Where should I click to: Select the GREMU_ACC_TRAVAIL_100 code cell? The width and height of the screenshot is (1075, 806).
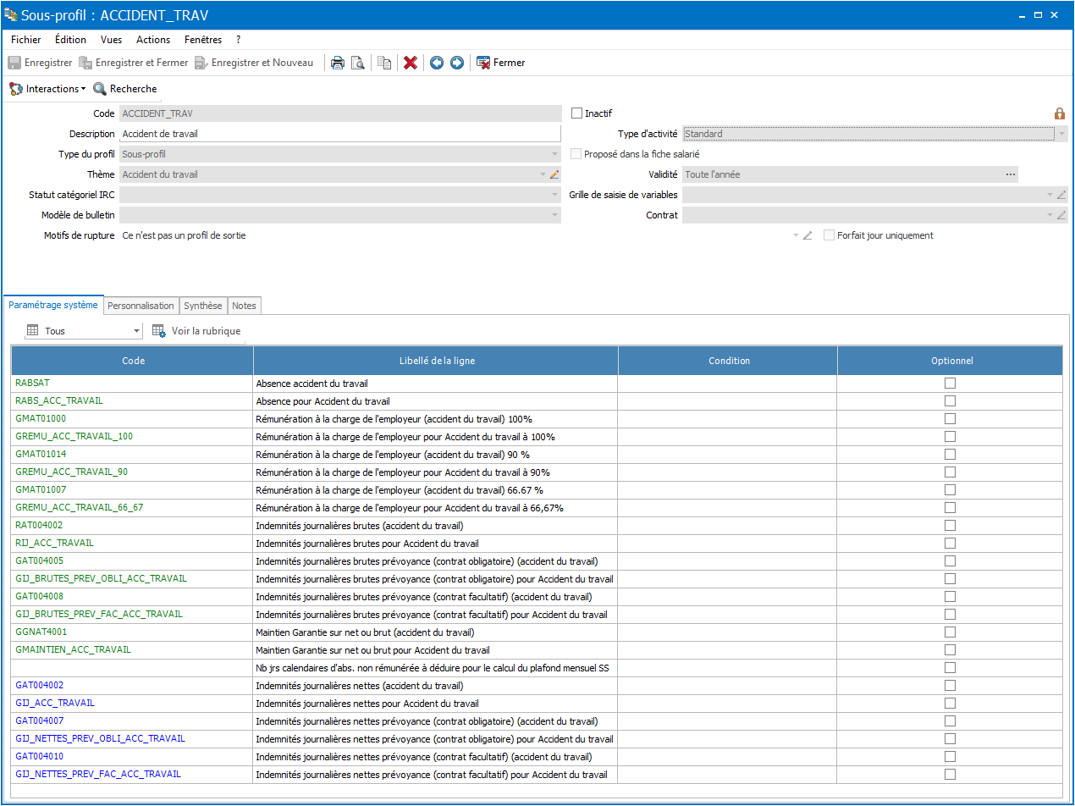tap(133, 437)
